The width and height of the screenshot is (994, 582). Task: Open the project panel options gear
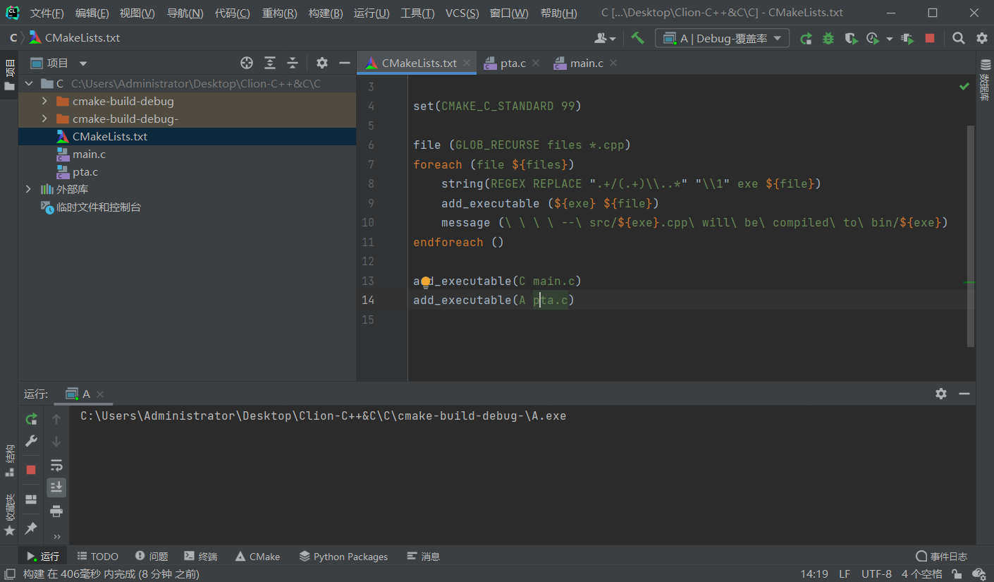[x=322, y=63]
